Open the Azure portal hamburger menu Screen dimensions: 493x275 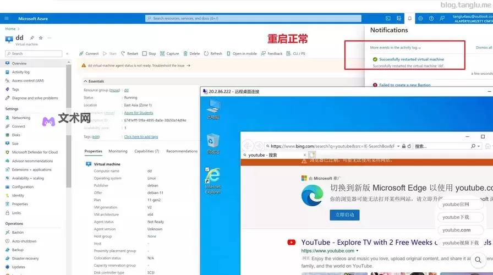coord(6,19)
